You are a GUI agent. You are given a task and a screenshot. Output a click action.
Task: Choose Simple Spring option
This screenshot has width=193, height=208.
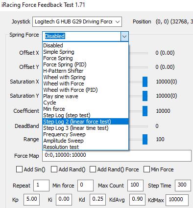[x=85, y=52]
